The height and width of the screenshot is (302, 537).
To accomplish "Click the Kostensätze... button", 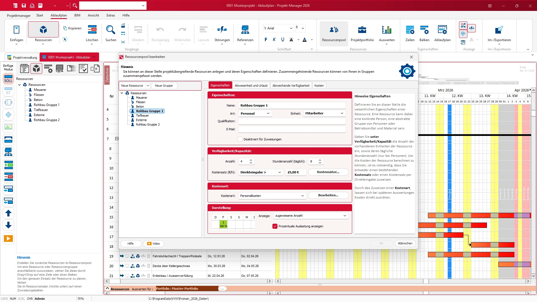I will [328, 172].
